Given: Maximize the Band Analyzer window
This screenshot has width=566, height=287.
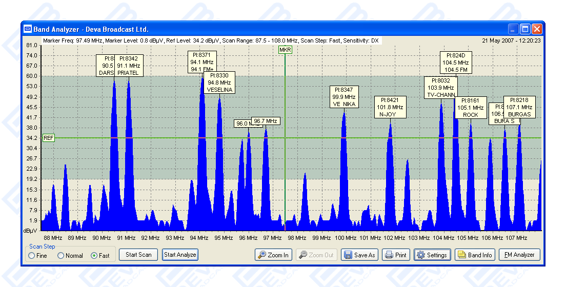Looking at the screenshot, I should coord(525,29).
